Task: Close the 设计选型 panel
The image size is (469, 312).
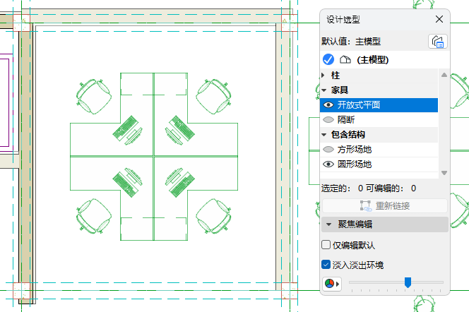Action: click(439, 20)
